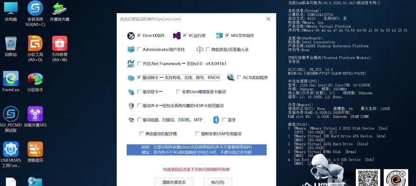Close the 请选定要驱动的硬件 dialog
This screenshot has height=186, width=416.
pos(268,19)
